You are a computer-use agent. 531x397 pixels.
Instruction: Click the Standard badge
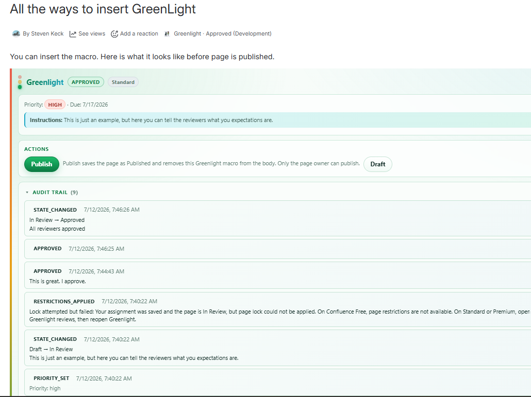click(123, 82)
